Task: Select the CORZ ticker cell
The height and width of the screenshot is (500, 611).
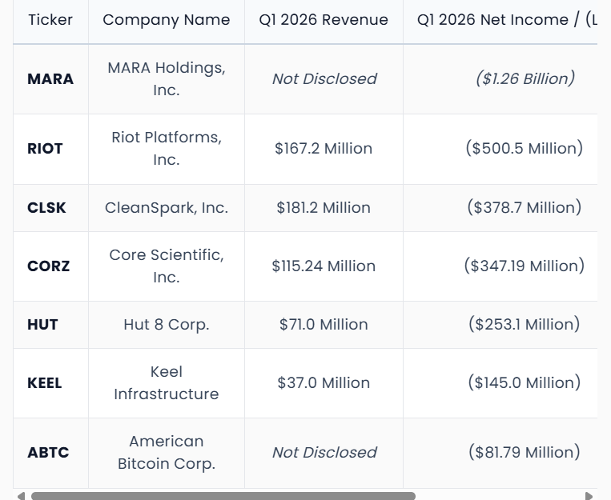Action: (x=50, y=266)
